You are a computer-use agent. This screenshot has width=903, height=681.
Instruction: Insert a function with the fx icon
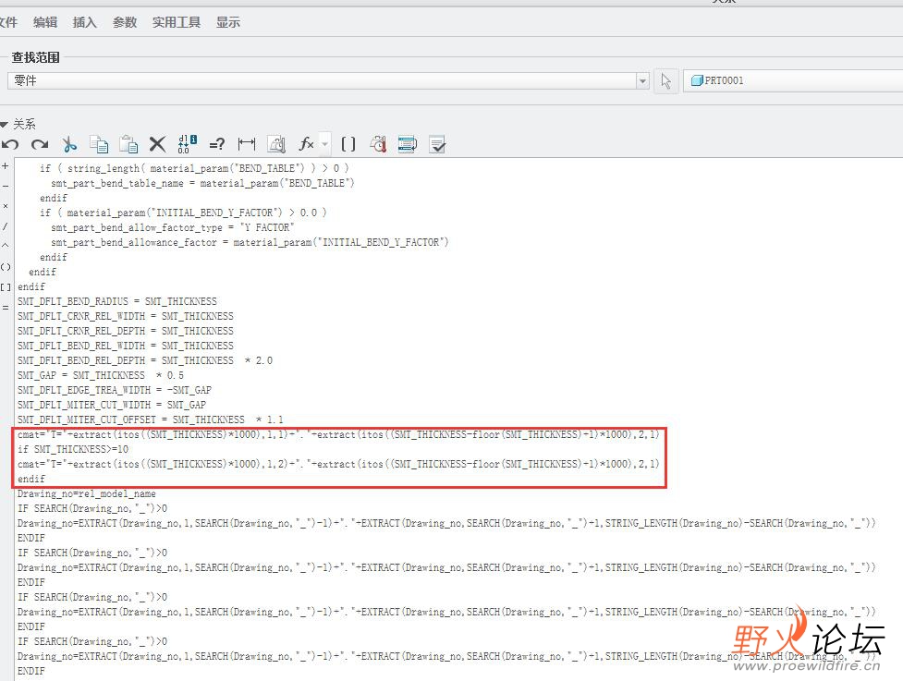pos(306,144)
